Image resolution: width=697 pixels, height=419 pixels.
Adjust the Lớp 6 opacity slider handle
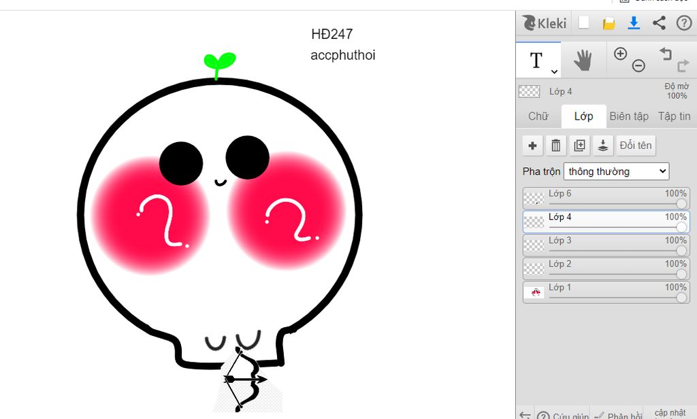(x=681, y=204)
